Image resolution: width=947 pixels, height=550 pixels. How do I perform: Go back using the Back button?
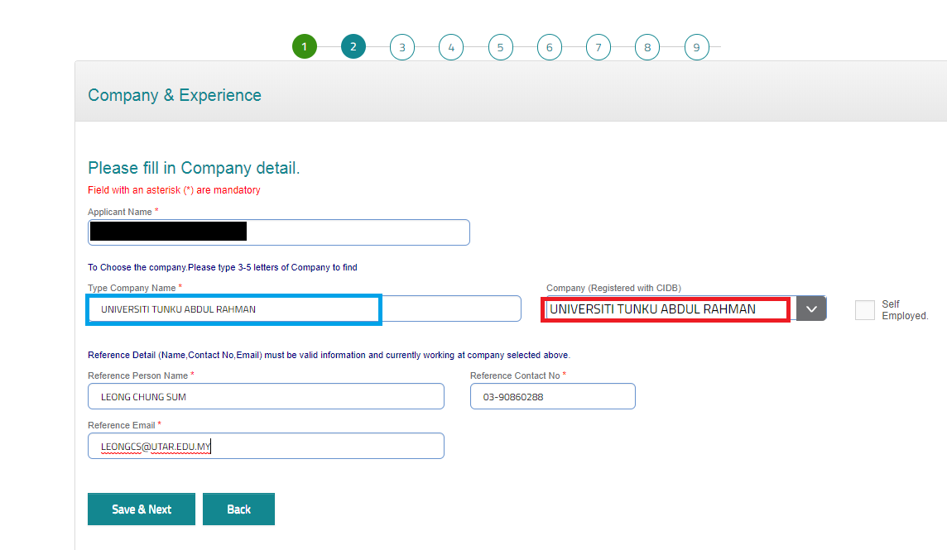click(238, 509)
